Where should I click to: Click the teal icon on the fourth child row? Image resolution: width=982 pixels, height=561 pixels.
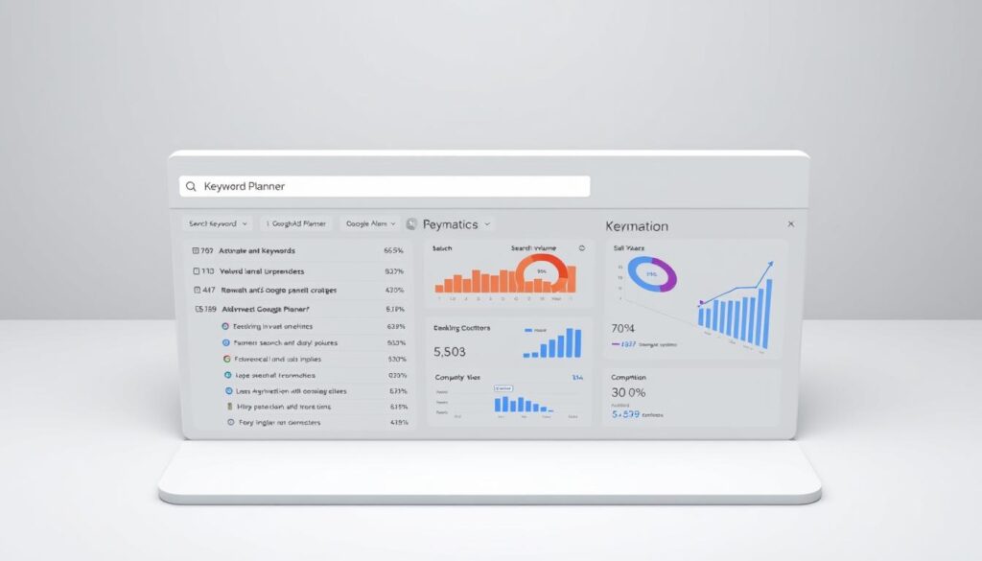click(228, 375)
